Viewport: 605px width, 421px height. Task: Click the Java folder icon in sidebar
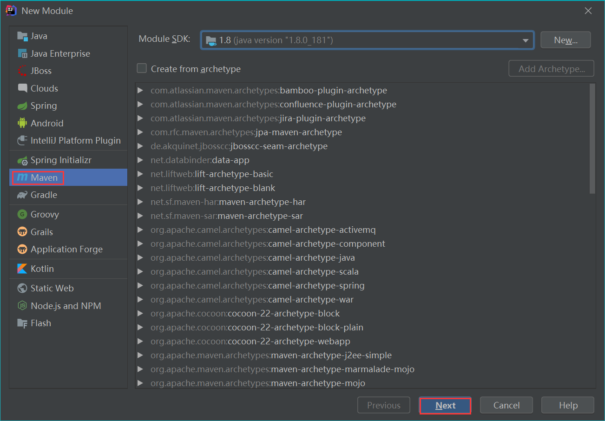[x=22, y=36]
